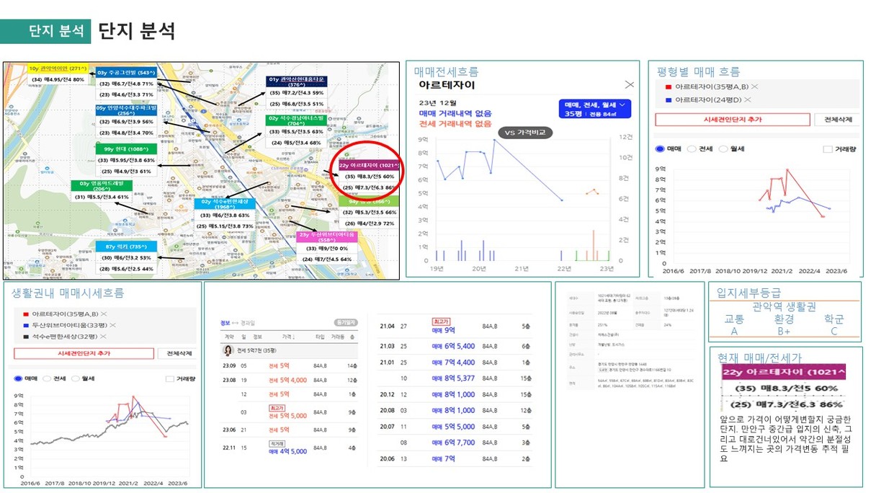Click the green 단지 분석 header tab

point(45,31)
